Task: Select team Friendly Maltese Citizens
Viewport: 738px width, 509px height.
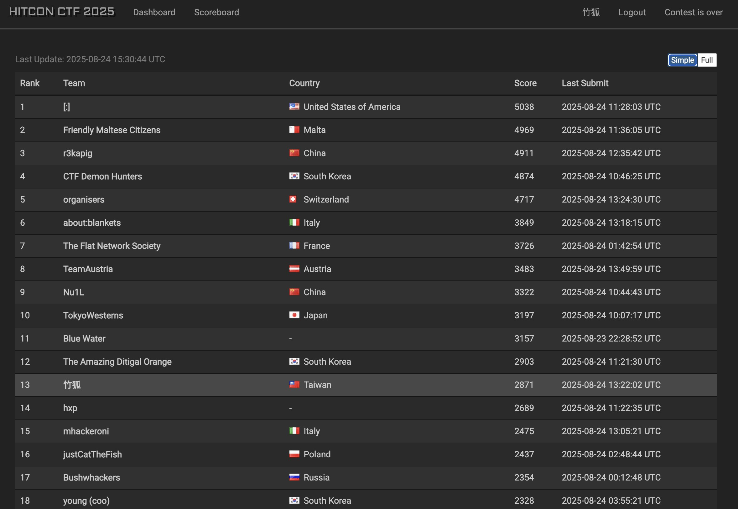Action: click(112, 130)
